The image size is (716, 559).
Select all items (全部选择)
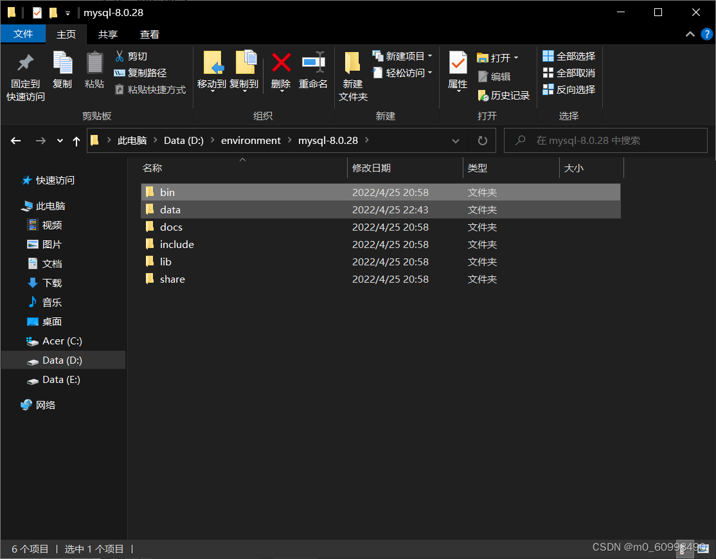[569, 56]
